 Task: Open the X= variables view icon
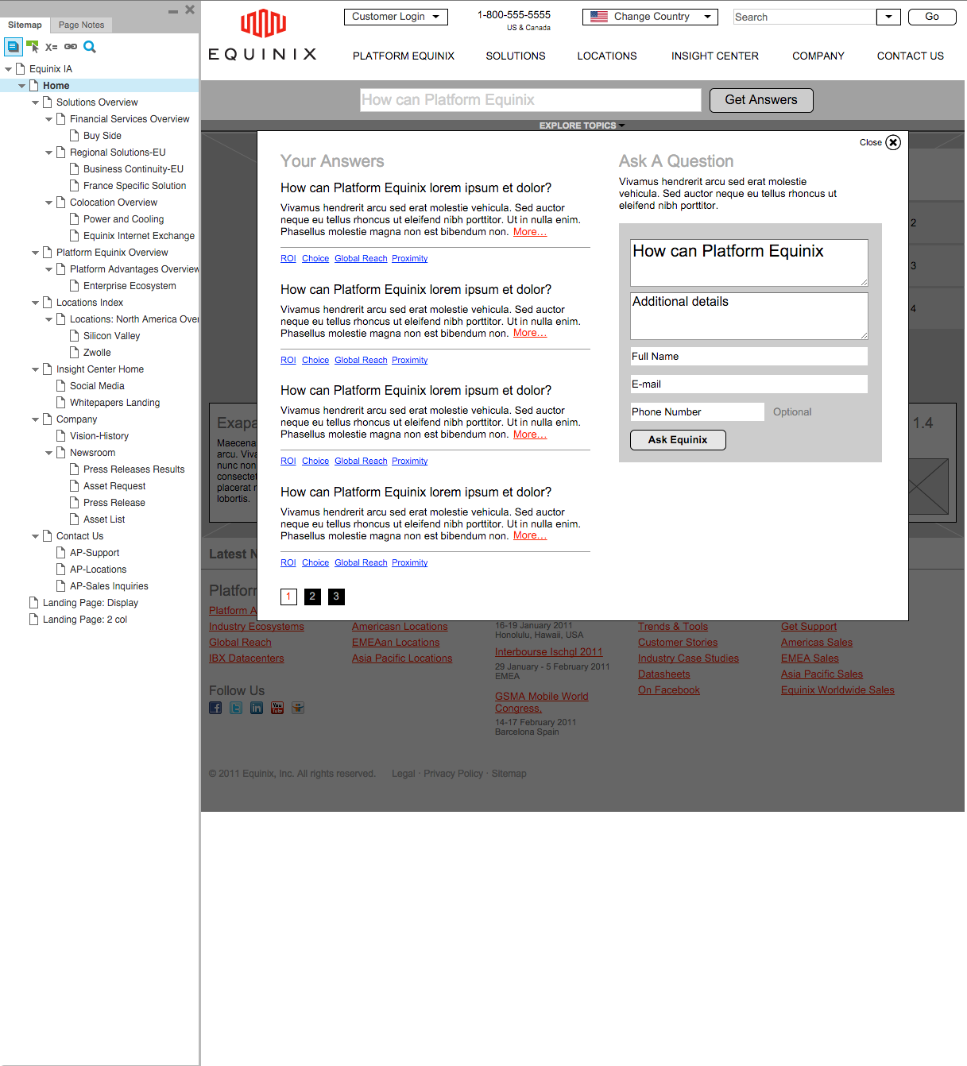52,47
